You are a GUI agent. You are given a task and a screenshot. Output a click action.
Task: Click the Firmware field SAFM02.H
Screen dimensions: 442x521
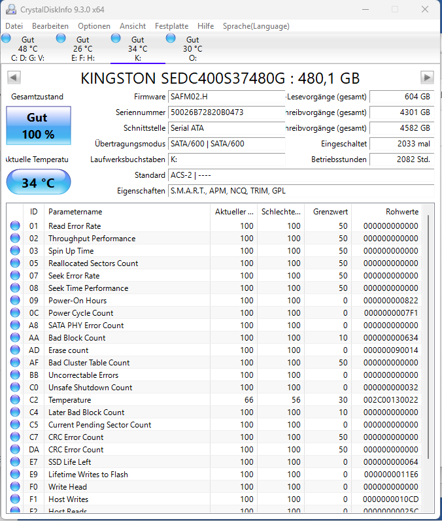[227, 97]
